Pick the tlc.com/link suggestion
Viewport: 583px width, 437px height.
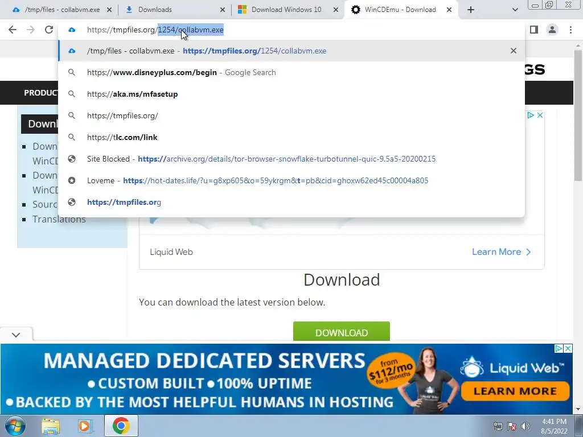(x=291, y=137)
